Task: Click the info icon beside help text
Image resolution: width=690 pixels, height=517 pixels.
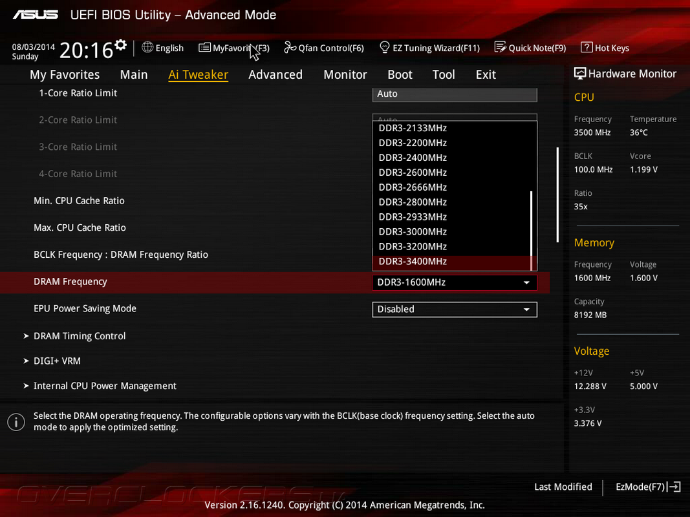Action: point(16,422)
